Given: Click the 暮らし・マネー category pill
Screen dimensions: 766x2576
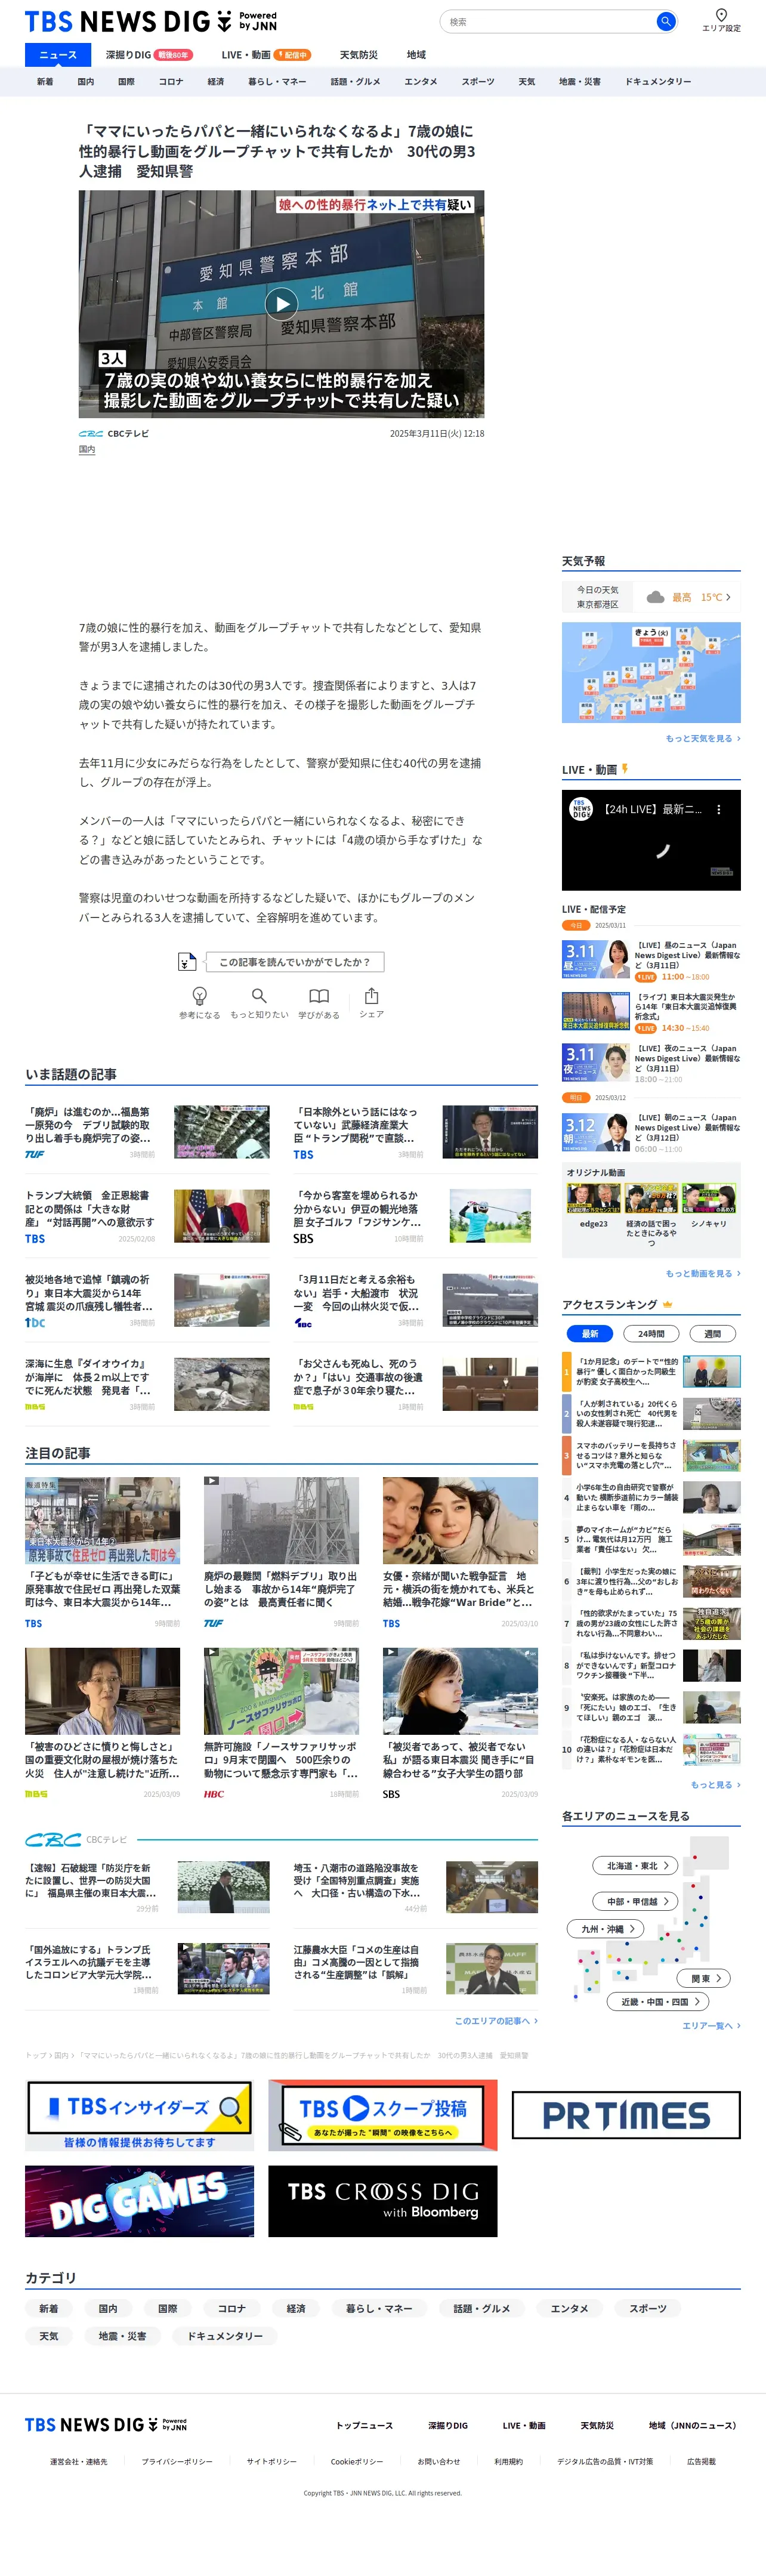Looking at the screenshot, I should coord(379,2309).
